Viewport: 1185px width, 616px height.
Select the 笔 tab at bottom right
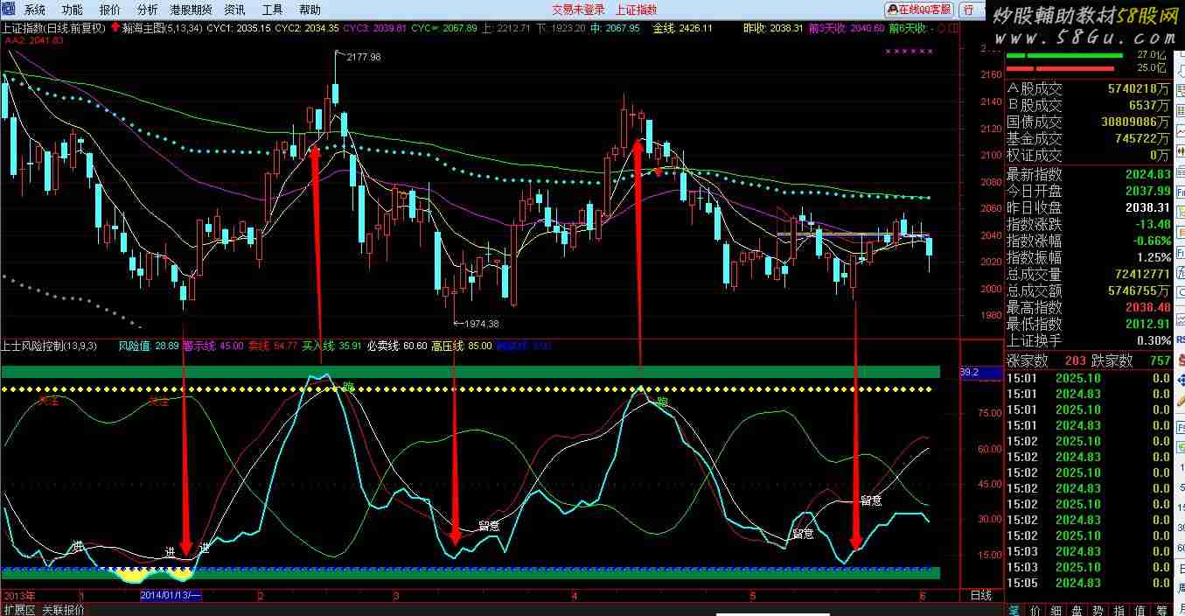tap(1015, 609)
